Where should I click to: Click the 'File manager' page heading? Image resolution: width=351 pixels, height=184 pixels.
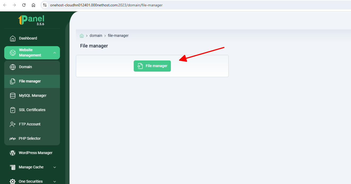click(x=94, y=46)
